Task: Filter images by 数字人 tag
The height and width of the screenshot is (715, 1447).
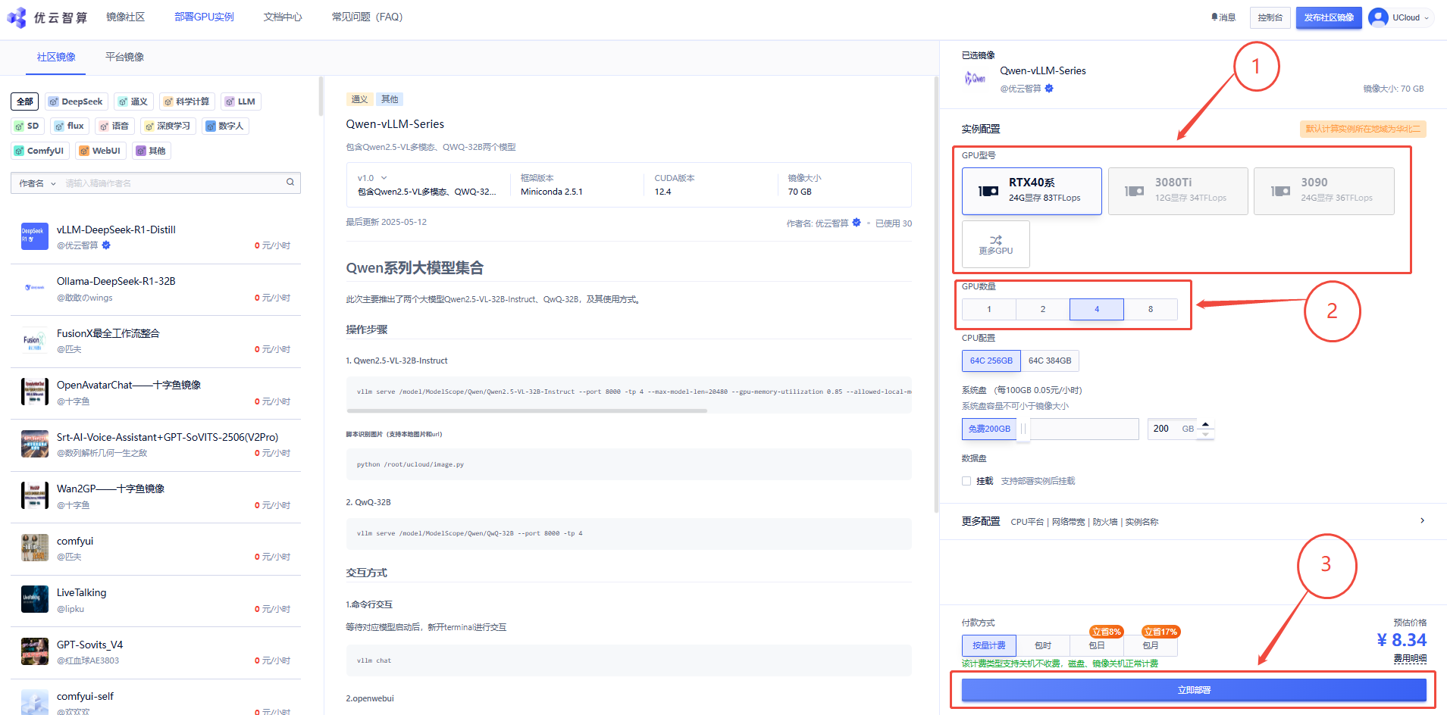Action: (x=225, y=126)
